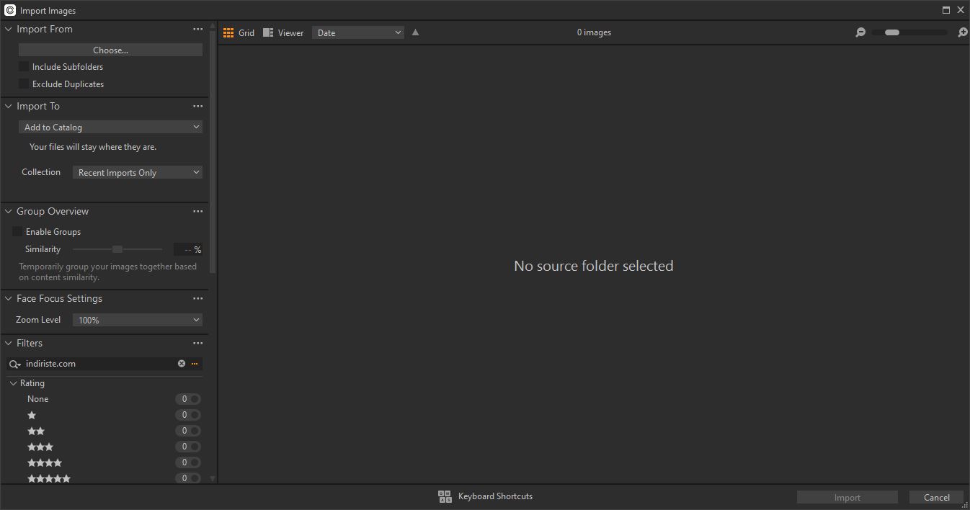This screenshot has height=510, width=970.
Task: Open the Date sort dropdown
Action: coord(357,32)
